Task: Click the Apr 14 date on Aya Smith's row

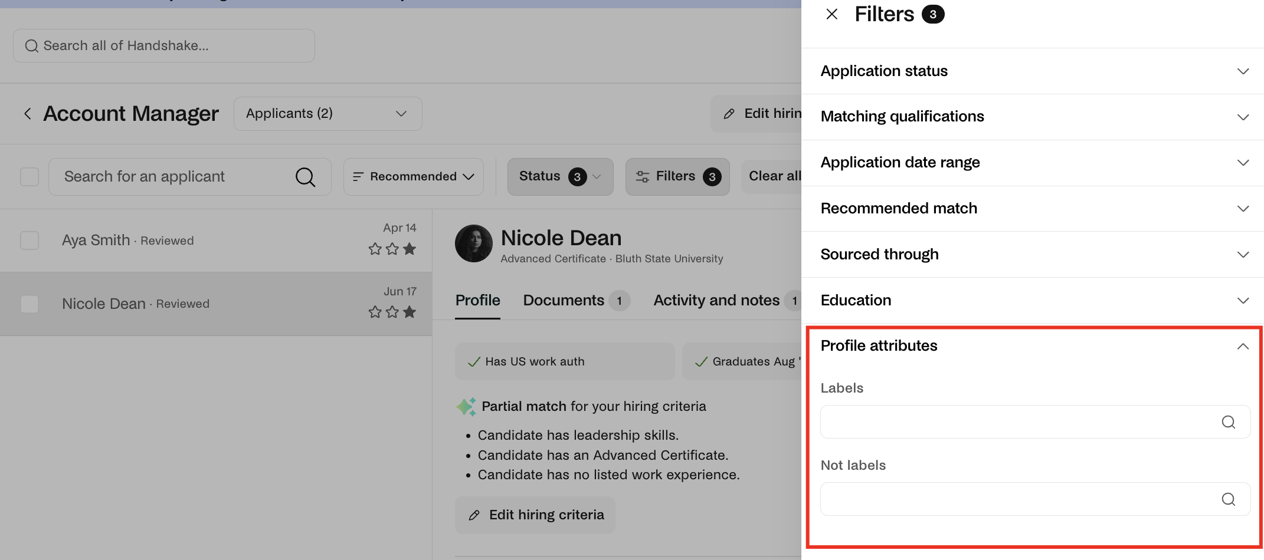Action: click(399, 228)
